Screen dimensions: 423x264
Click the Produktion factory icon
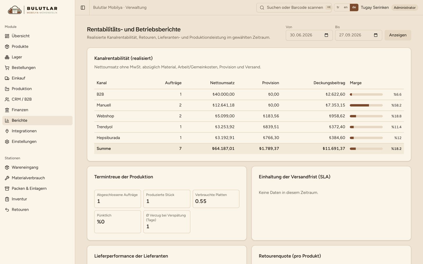7,89
